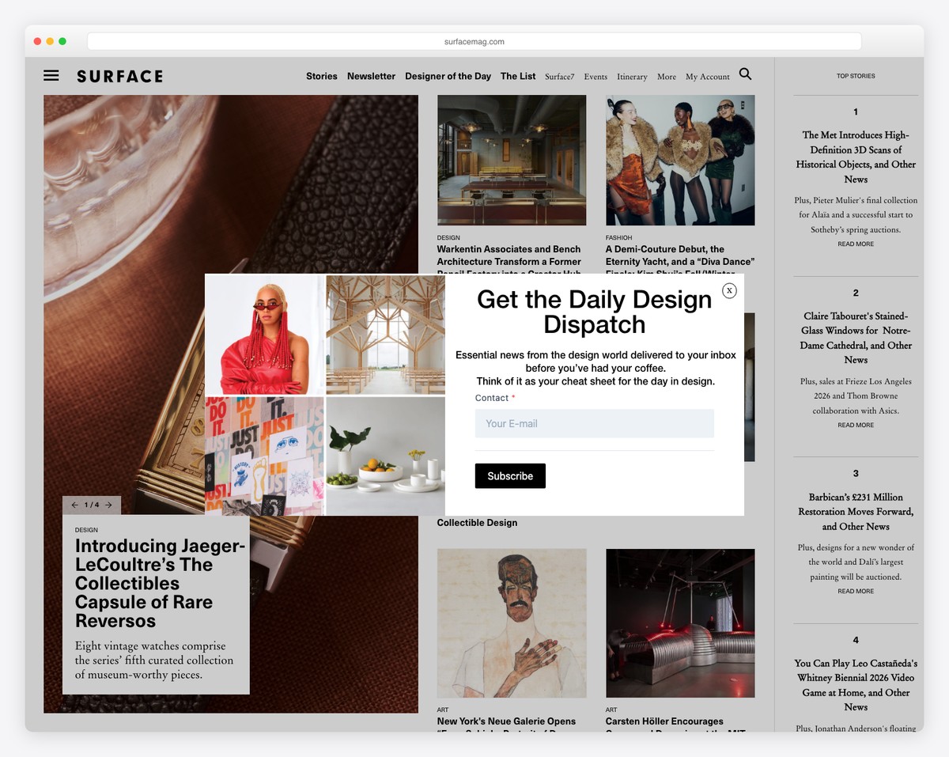Close the newsletter popup with X

(729, 290)
